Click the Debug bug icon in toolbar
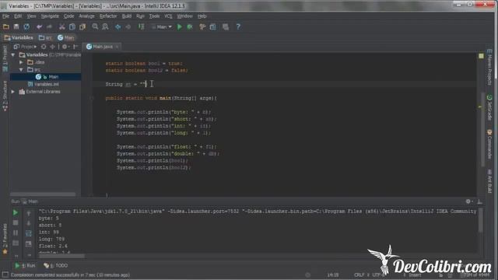The image size is (498, 280). pyautogui.click(x=190, y=27)
